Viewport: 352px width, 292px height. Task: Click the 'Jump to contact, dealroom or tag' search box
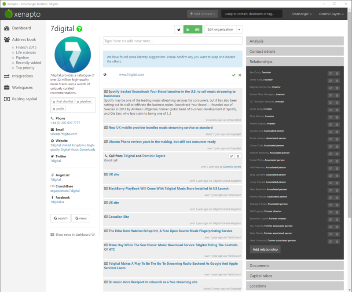(252, 14)
